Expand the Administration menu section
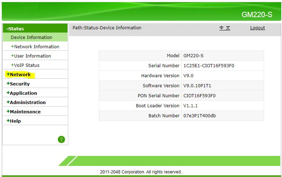The width and height of the screenshot is (282, 177). click(26, 102)
